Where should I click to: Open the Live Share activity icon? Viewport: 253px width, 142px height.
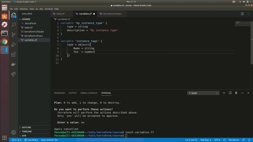tap(13, 74)
